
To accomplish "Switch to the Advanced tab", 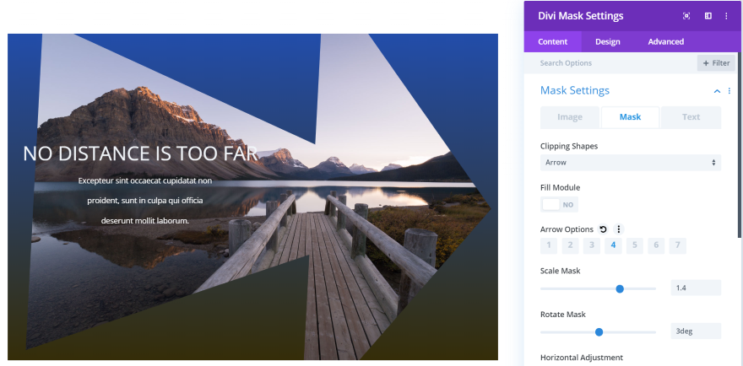I will pyautogui.click(x=666, y=41).
